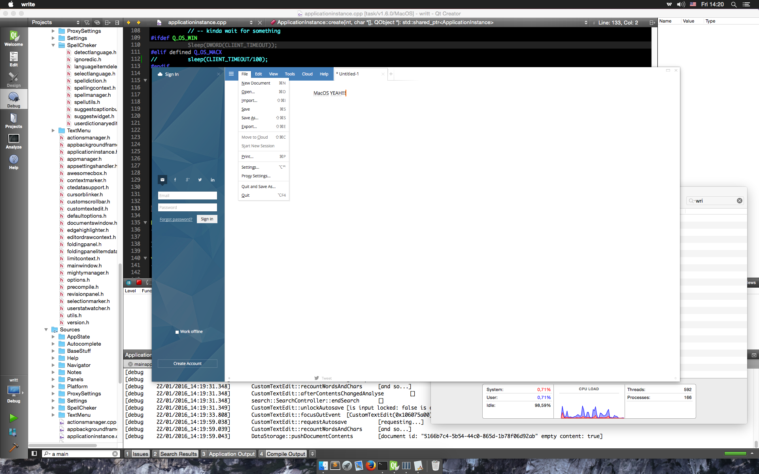The height and width of the screenshot is (474, 759).
Task: Open the Tools menu in Write app
Action: point(290,74)
